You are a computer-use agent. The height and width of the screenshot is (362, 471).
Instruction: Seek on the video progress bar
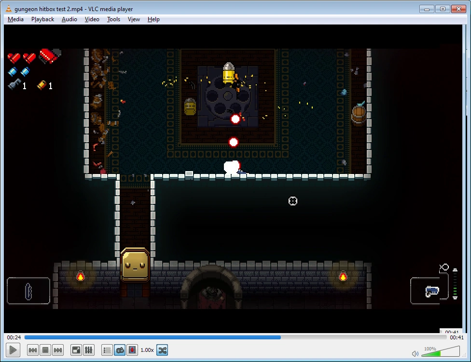(235, 337)
